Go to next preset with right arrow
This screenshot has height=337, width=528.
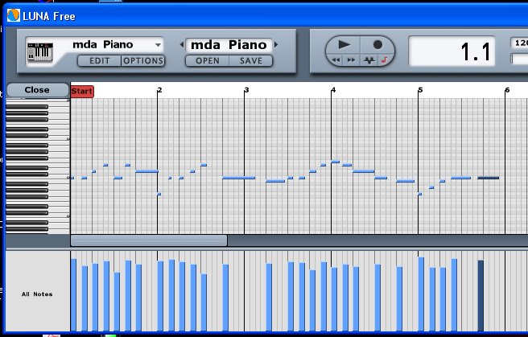point(276,44)
